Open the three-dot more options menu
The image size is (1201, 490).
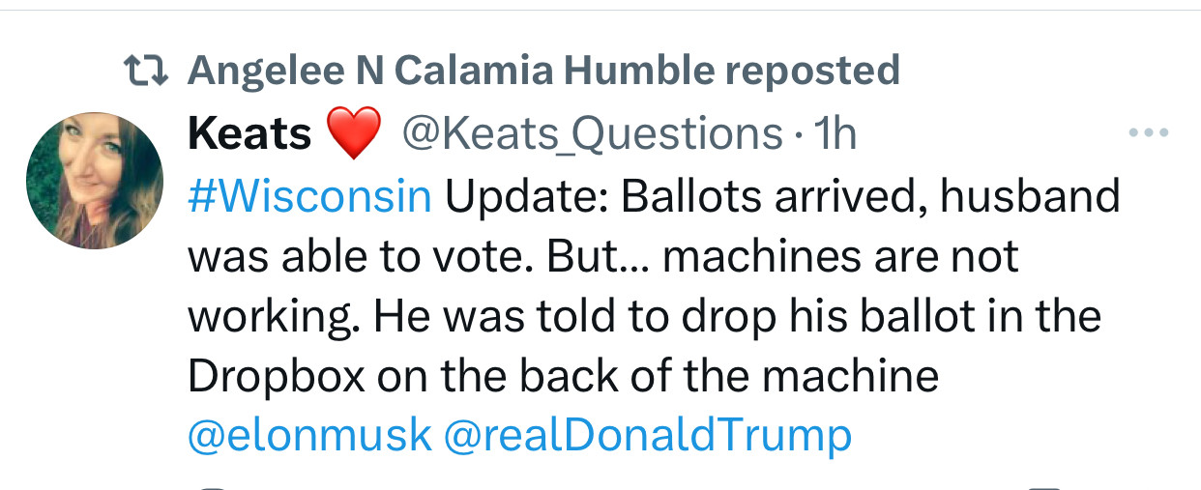[x=1149, y=132]
